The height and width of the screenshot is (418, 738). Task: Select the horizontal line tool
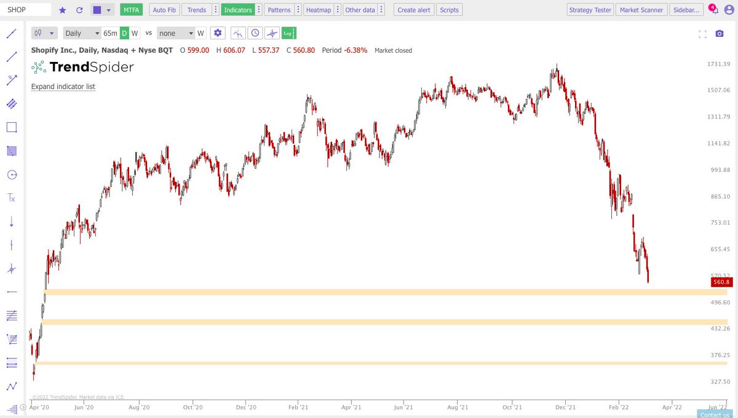(11, 292)
